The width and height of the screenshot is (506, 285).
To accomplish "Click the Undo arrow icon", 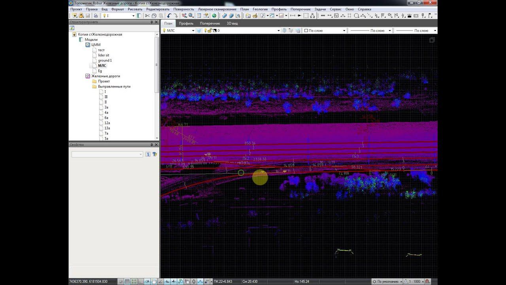I will 169,16.
